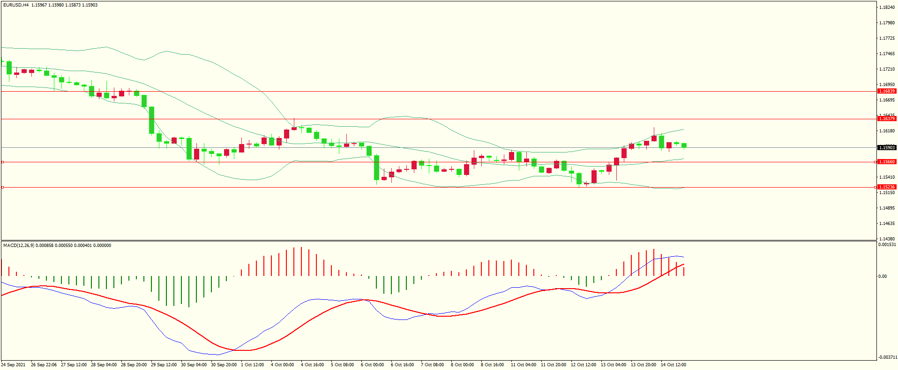Click the '24 Sep 2021' date label
898x370 pixels.
pyautogui.click(x=13, y=365)
